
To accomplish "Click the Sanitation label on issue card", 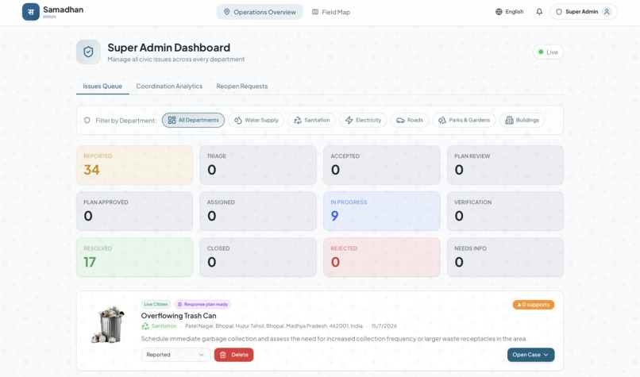I will click(x=164, y=326).
